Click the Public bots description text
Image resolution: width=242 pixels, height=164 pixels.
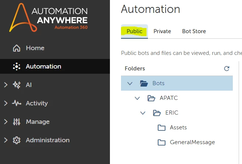(x=181, y=53)
